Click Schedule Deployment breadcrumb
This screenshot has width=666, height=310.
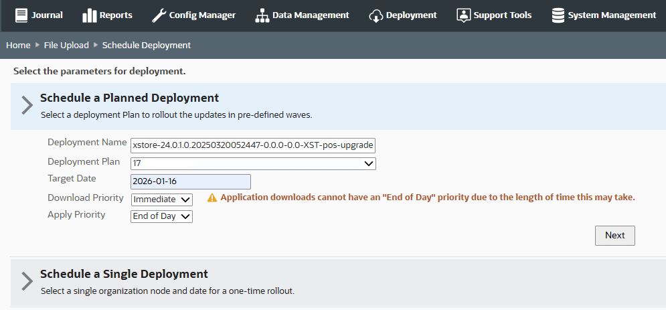[x=147, y=45]
